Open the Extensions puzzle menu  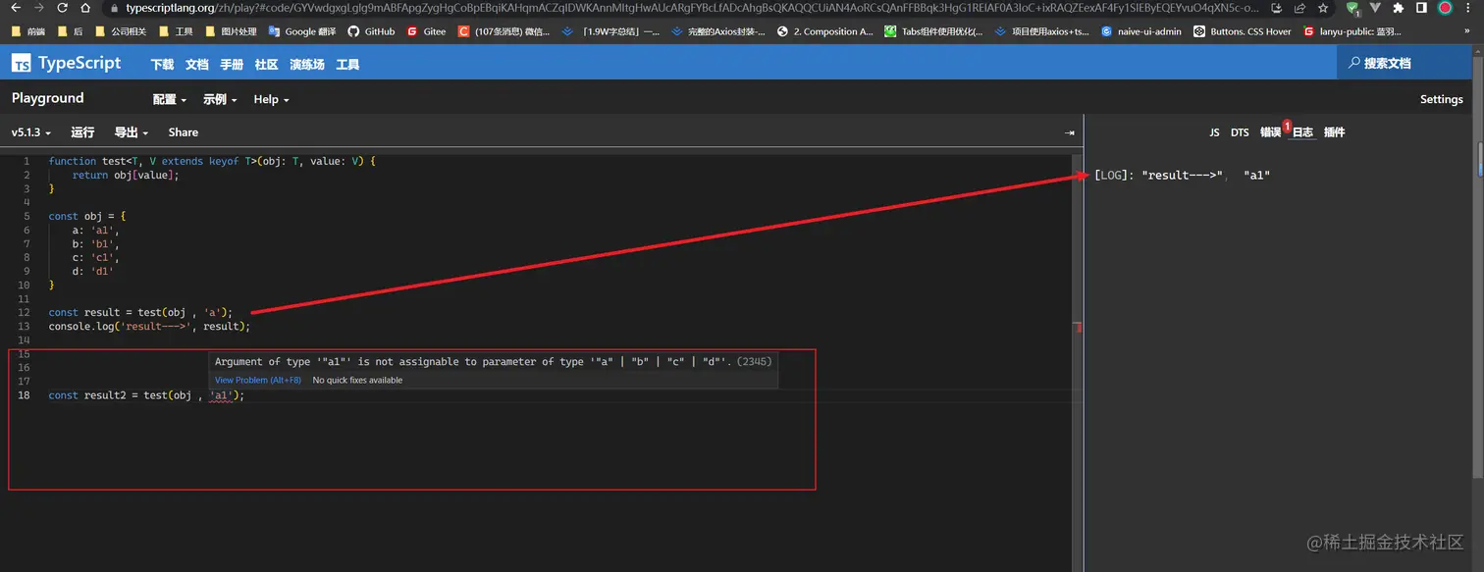click(1399, 8)
